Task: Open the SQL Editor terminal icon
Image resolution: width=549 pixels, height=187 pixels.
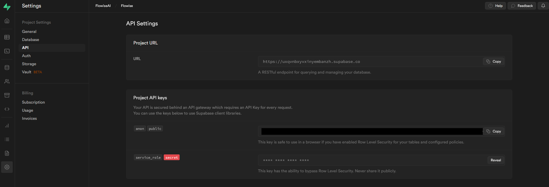Action: click(x=7, y=51)
